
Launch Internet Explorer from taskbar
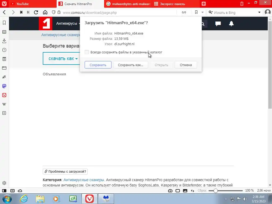tap(24, 199)
